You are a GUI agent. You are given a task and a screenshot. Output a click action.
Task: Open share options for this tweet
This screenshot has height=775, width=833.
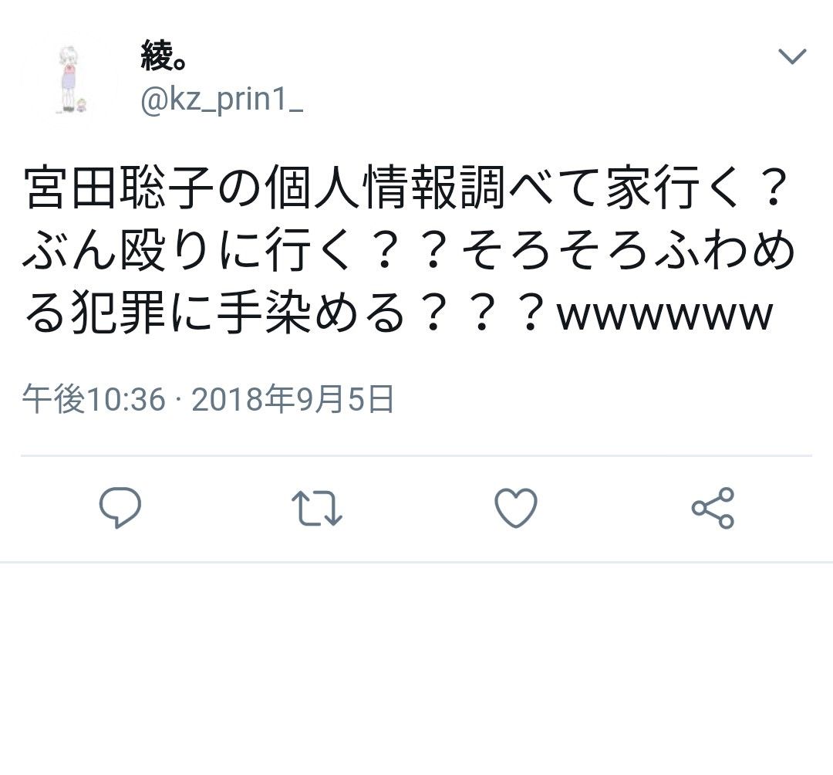(713, 508)
